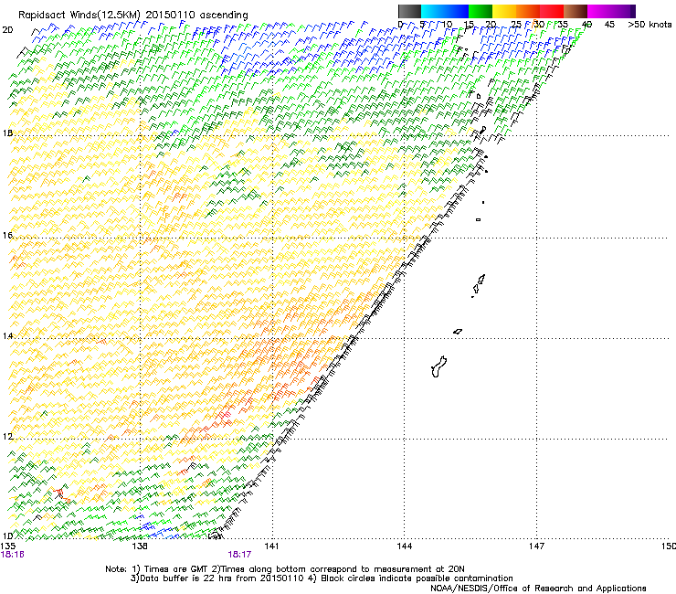
Task: Click the Saipan island outline
Action: click(x=481, y=279)
